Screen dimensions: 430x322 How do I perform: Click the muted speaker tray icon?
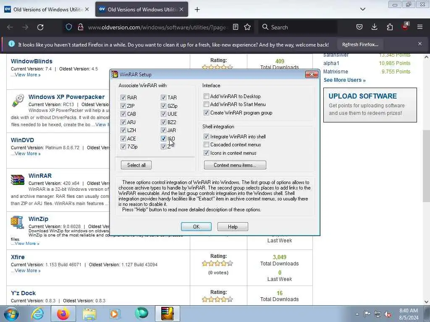(x=388, y=314)
